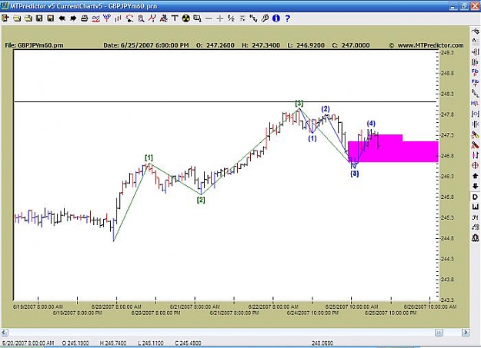Click the blue (3) wave label
The width and height of the screenshot is (481, 348).
(354, 174)
